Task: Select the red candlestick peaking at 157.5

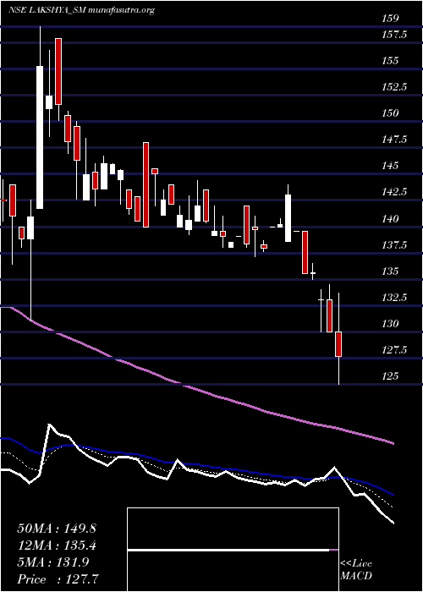Action: click(x=58, y=71)
